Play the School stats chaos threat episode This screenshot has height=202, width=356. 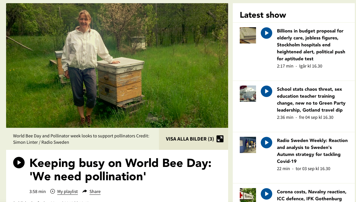coord(266,91)
